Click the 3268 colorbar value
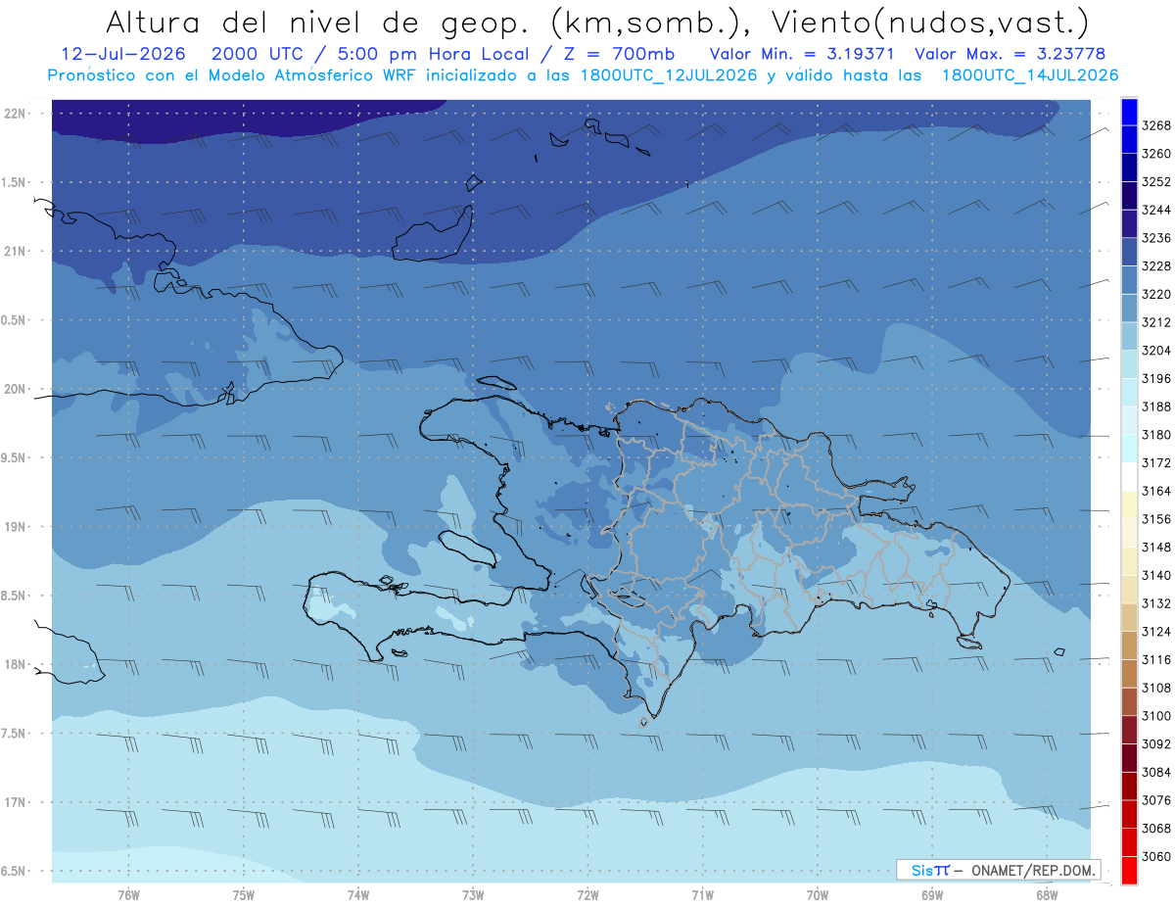This screenshot has height=908, width=1175. (1156, 125)
